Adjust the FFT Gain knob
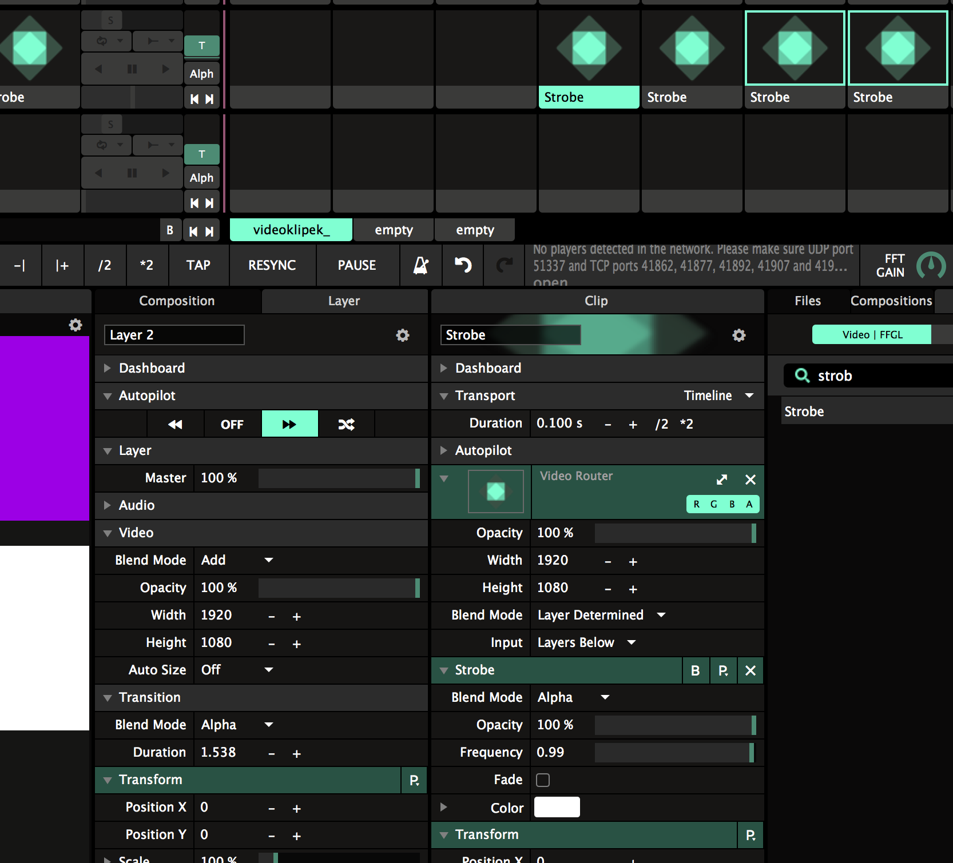Screen dimensions: 953x863 [x=931, y=265]
